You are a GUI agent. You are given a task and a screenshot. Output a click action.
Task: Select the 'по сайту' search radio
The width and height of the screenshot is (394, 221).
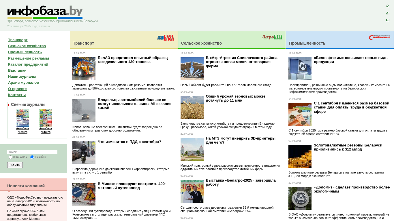(x=32, y=157)
